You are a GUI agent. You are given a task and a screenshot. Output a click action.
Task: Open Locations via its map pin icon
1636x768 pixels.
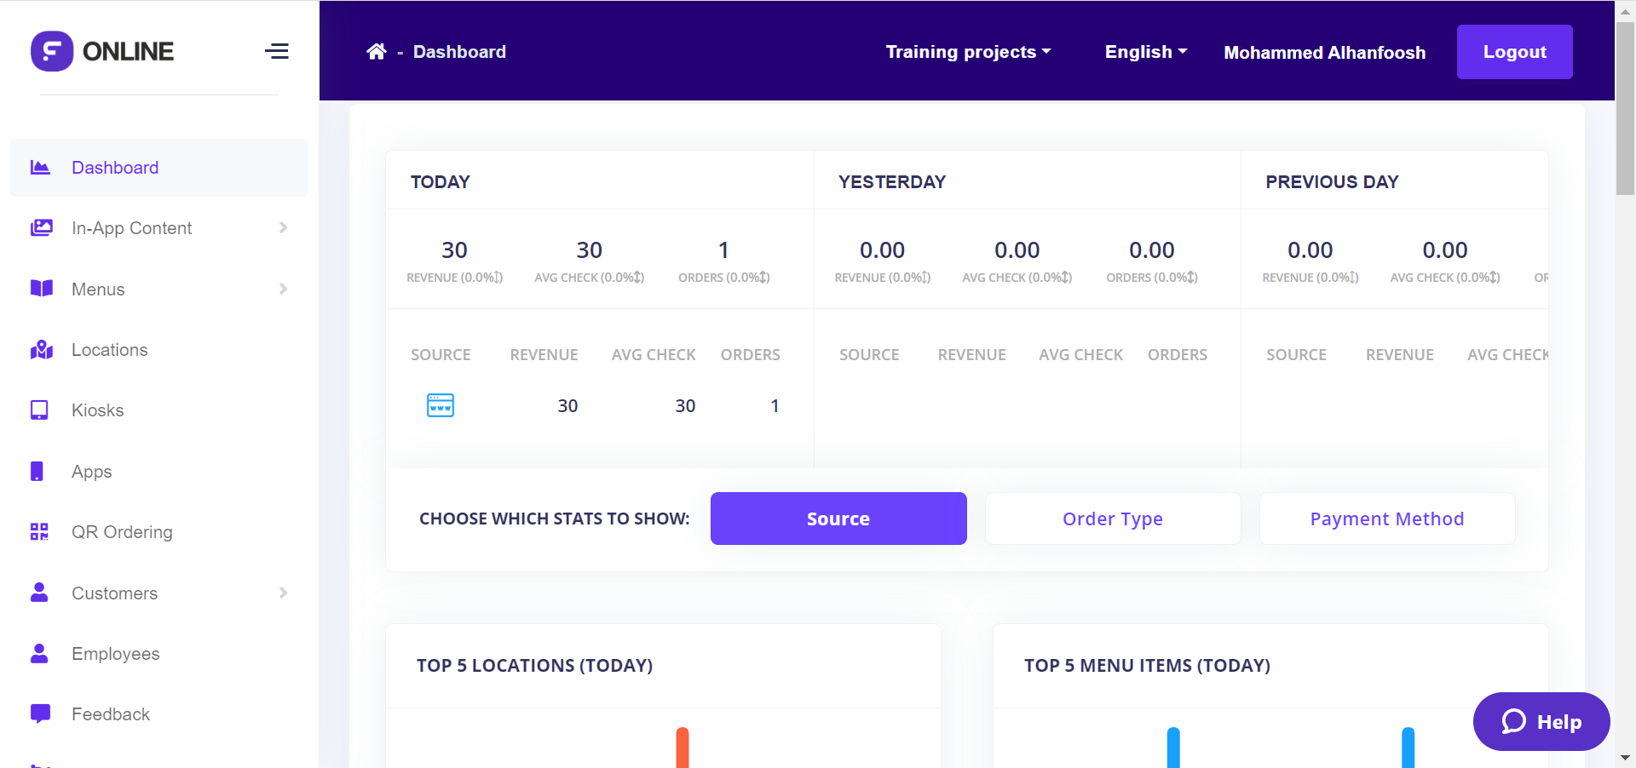pyautogui.click(x=41, y=349)
